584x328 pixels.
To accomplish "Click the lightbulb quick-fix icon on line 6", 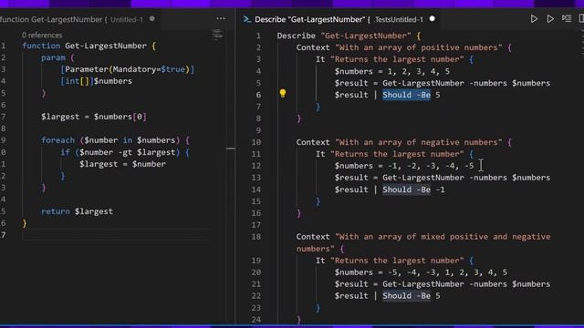I will pyautogui.click(x=283, y=93).
